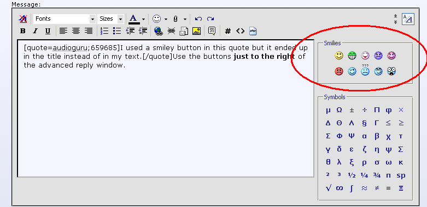Click inside the message text area
Screen dimensions: 427x207
coord(166,108)
